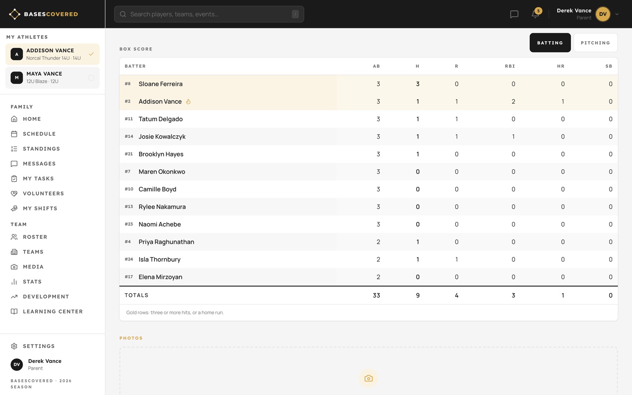Image resolution: width=632 pixels, height=395 pixels.
Task: Click the Volunteers heart-handshake icon
Action: [x=14, y=194]
